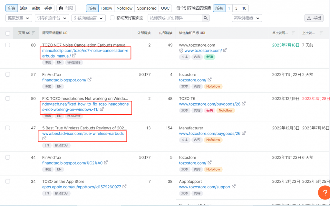Tick the select-all checkbox in table header

8,33
